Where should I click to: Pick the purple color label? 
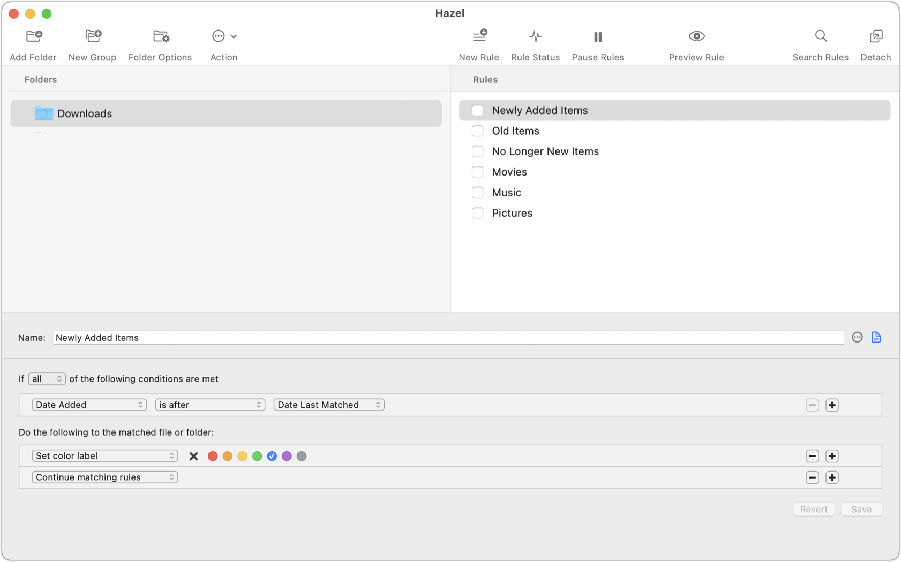coord(287,456)
